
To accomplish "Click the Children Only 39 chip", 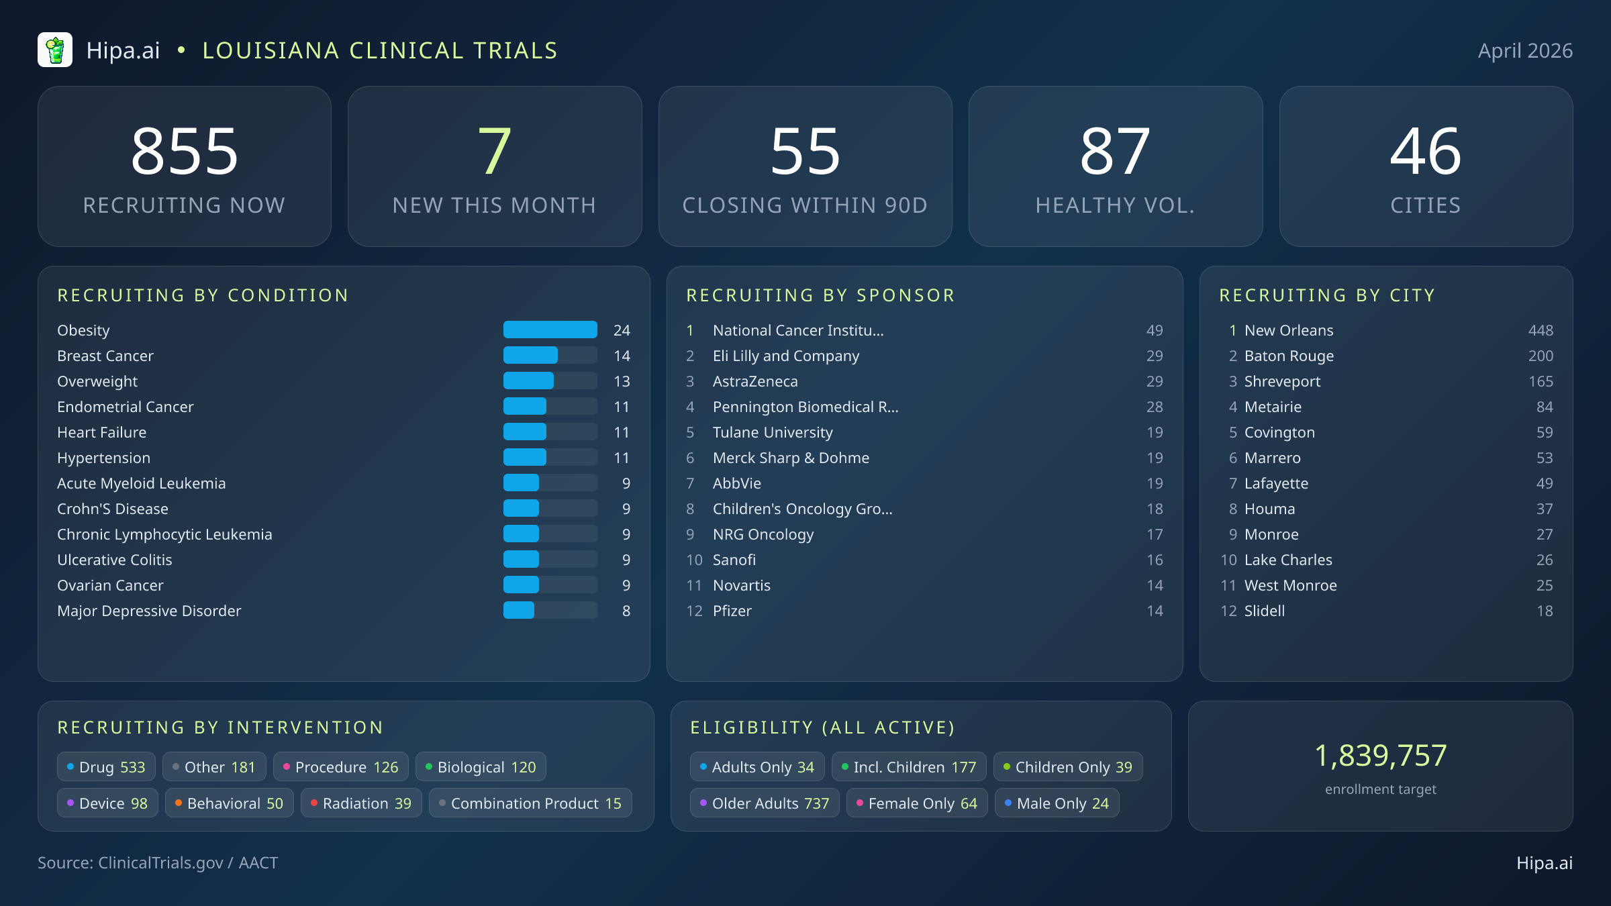I will pos(1068,767).
